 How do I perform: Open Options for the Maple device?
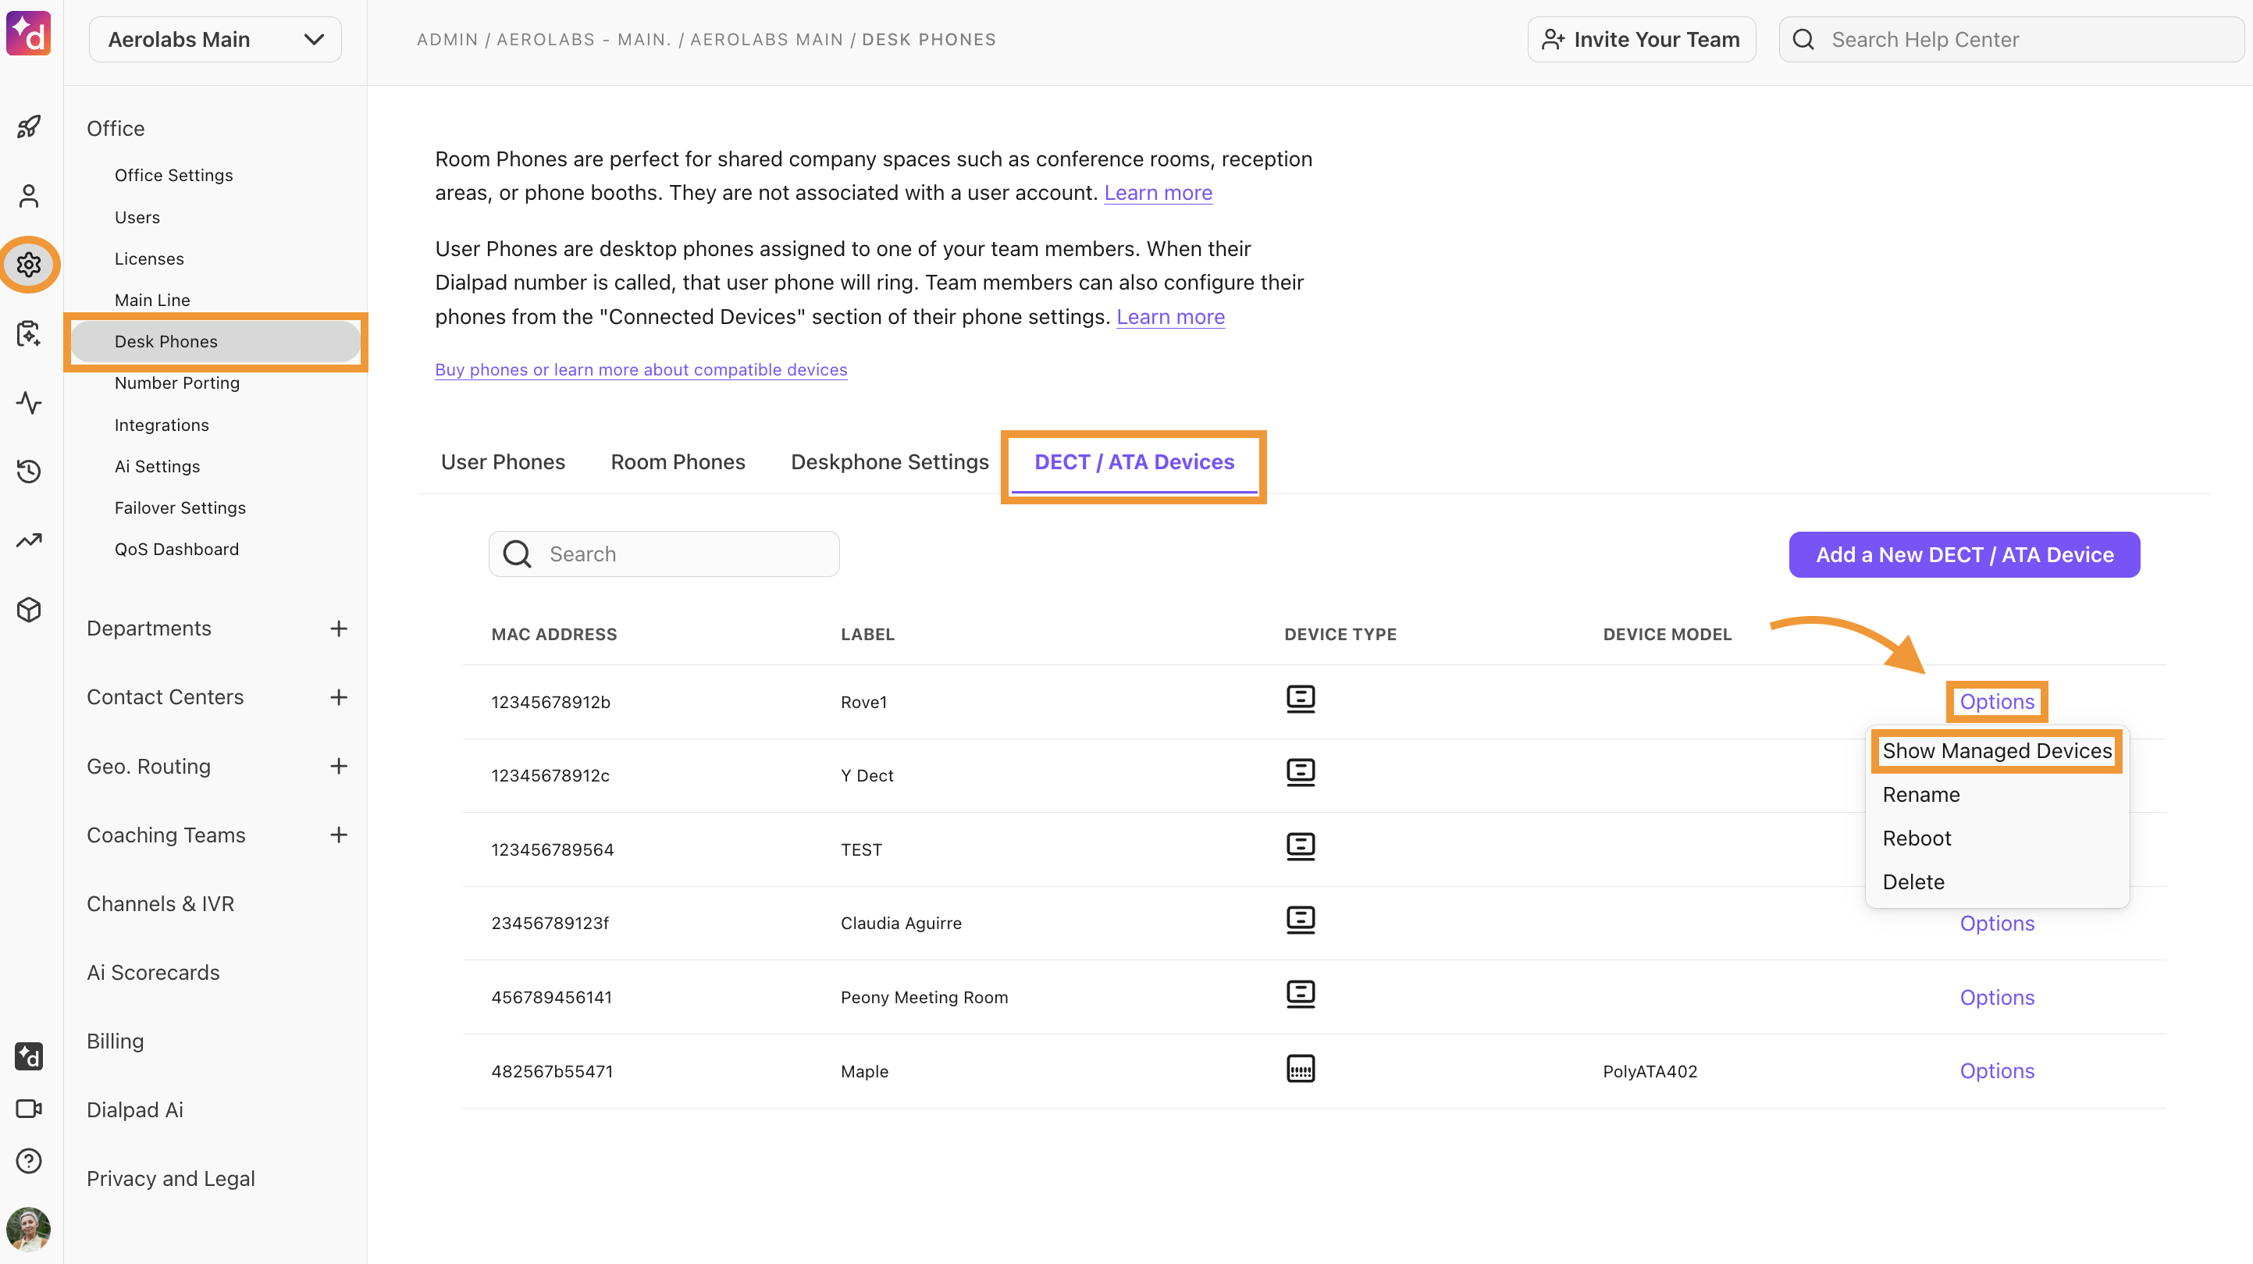point(1997,1070)
